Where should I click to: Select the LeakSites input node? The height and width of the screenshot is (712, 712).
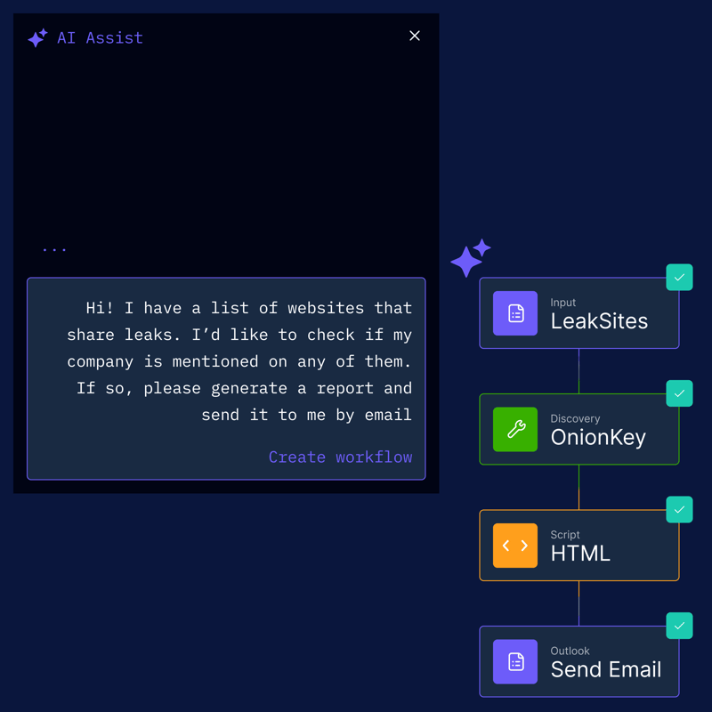[x=579, y=313]
